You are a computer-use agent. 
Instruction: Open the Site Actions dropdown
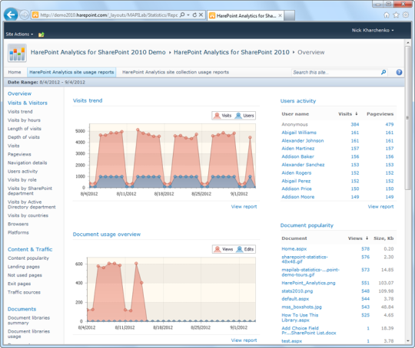(19, 34)
